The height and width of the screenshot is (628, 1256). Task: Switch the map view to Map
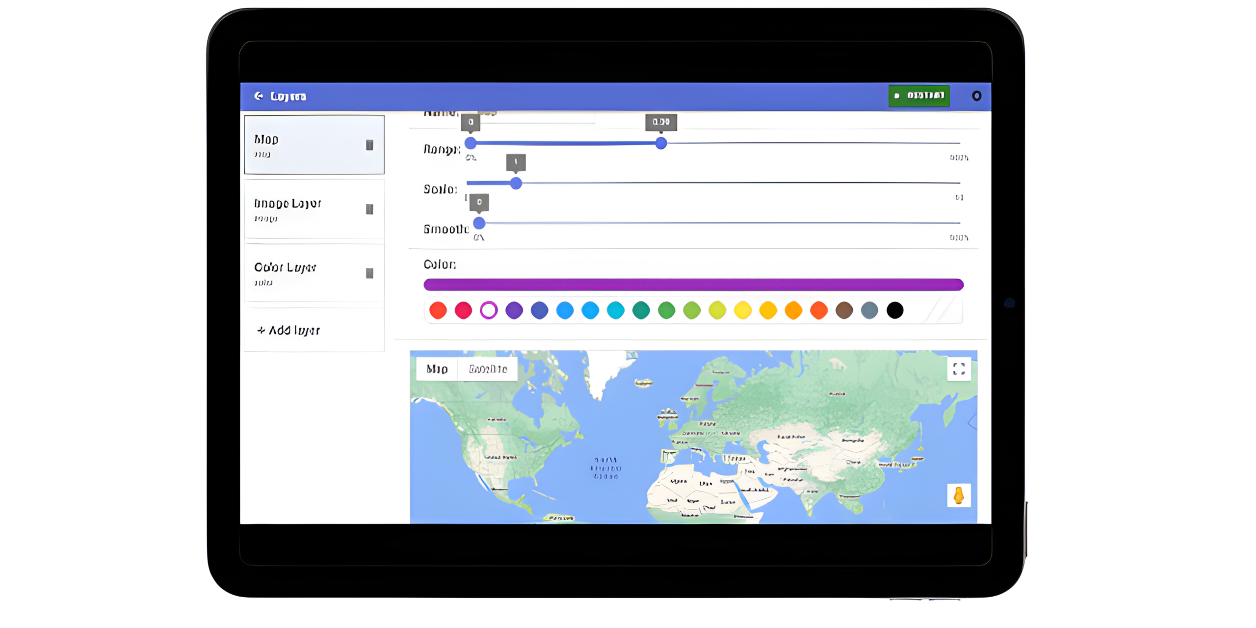point(437,369)
